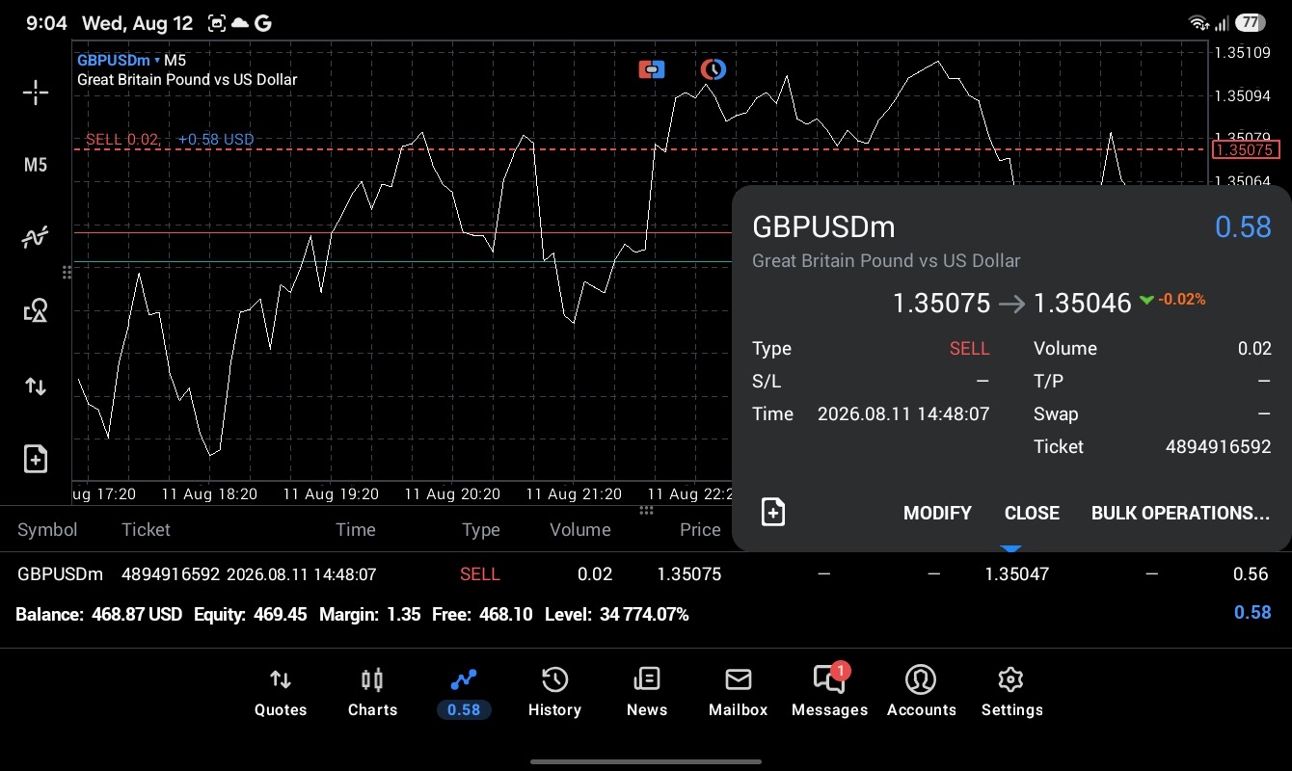Open the drawing objects shapes tool
Viewport: 1292px width, 771px height.
click(x=36, y=310)
